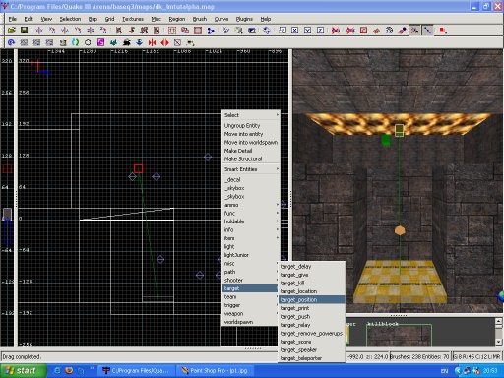Viewport: 504px width, 378px height.
Task: Click the killblock texture thumbnail
Action: click(x=399, y=334)
